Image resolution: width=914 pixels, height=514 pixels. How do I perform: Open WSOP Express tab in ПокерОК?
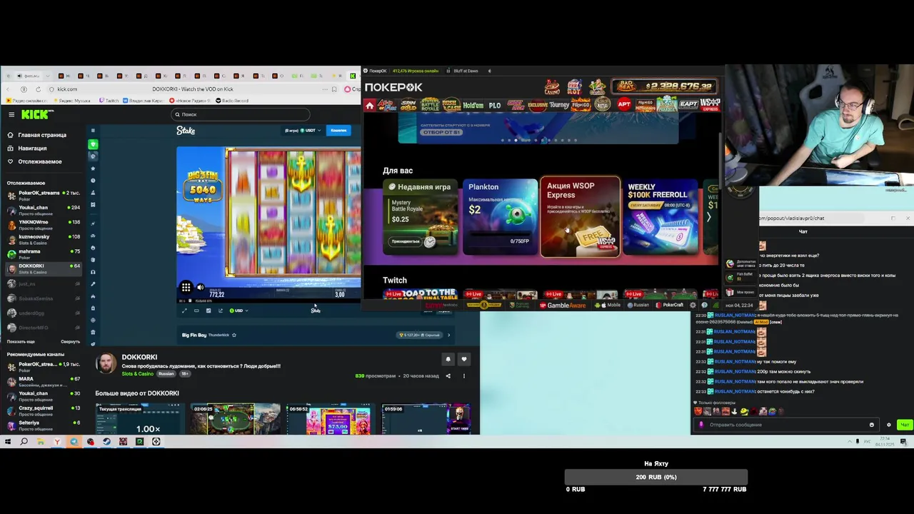[710, 105]
